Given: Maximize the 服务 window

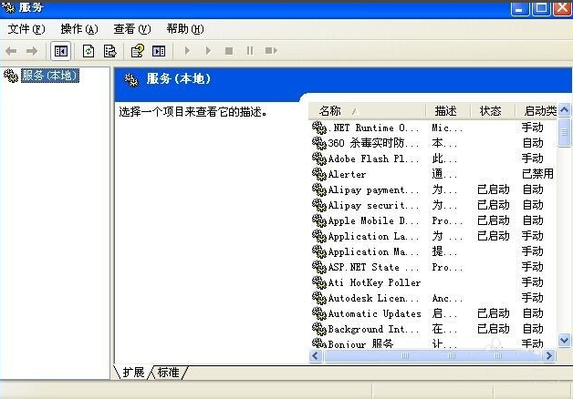Looking at the screenshot, I should 541,8.
